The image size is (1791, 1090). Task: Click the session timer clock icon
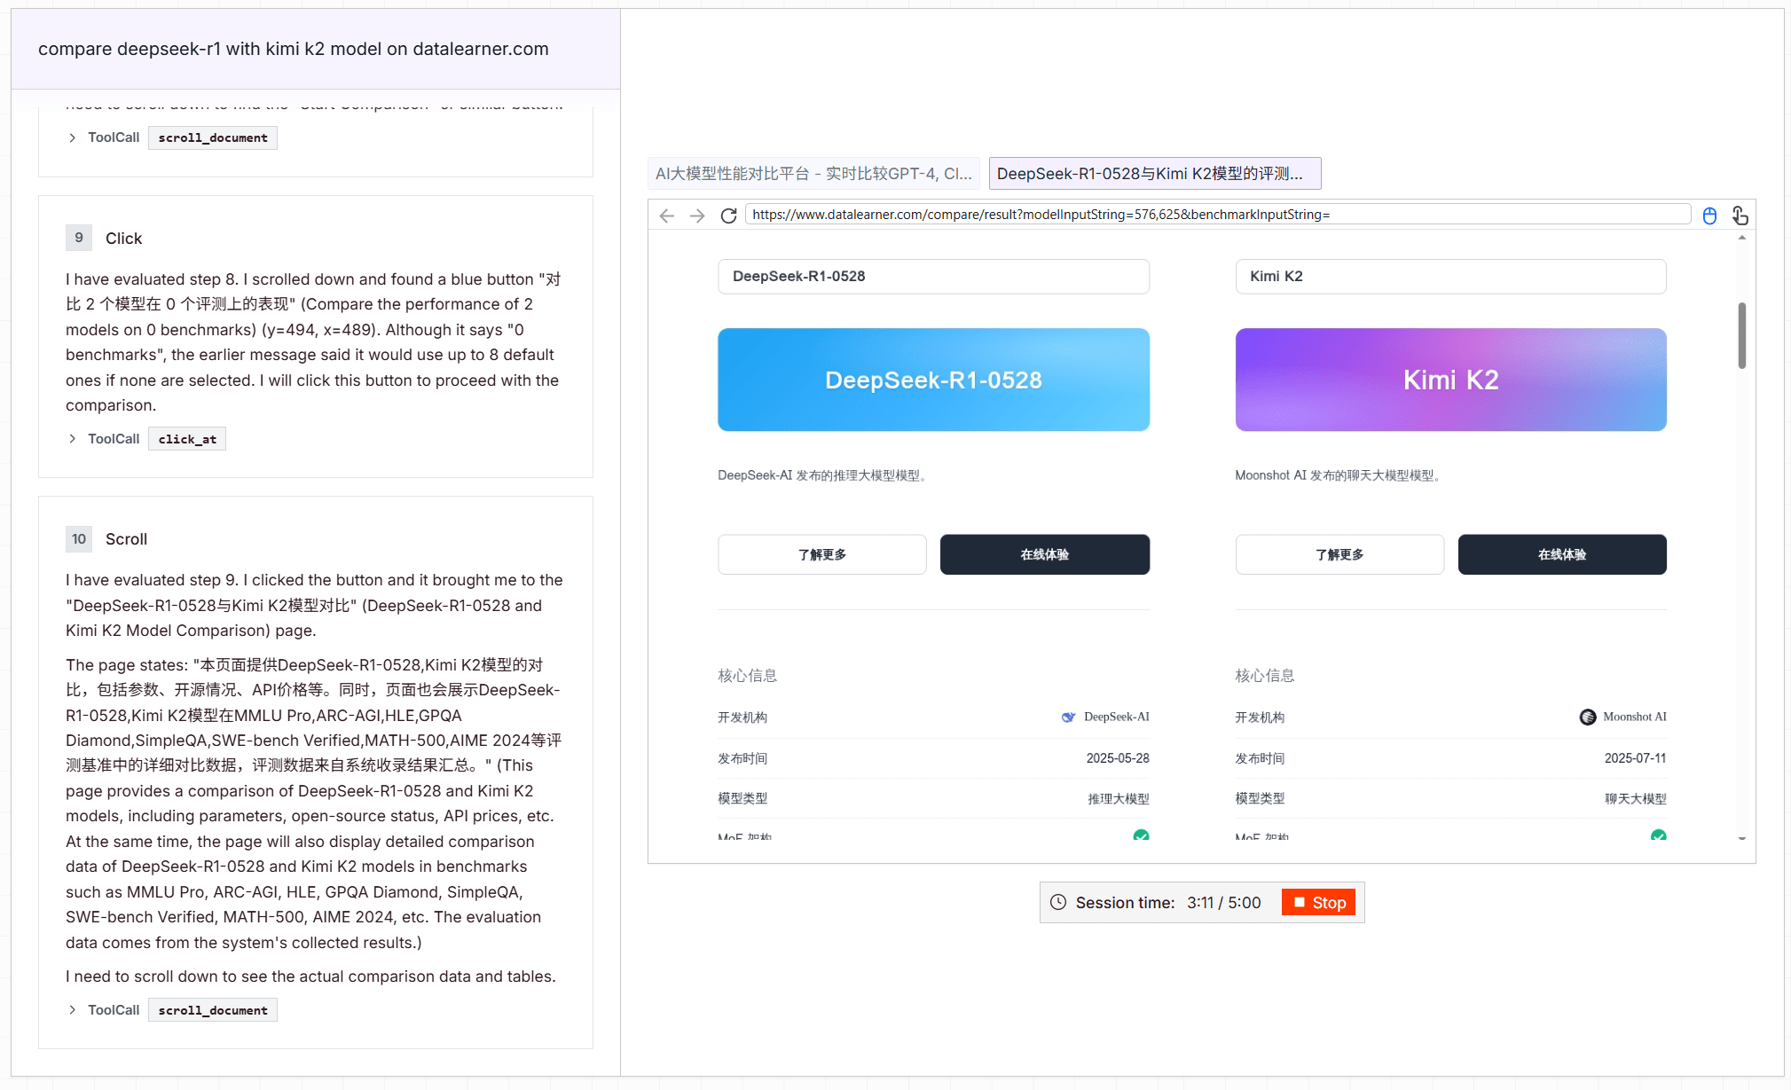click(1057, 902)
